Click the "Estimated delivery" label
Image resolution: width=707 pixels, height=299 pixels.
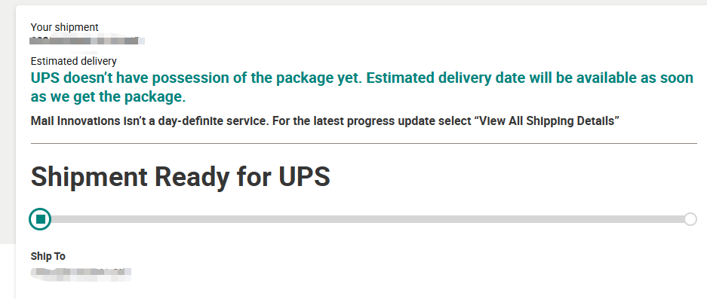tap(73, 61)
